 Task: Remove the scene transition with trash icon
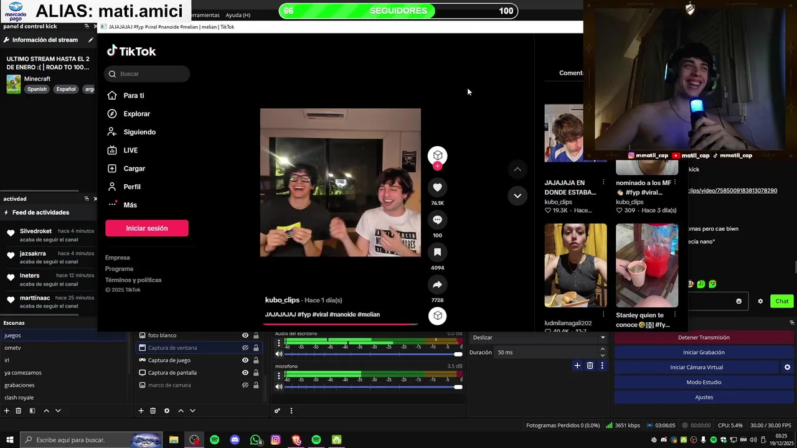(x=590, y=366)
